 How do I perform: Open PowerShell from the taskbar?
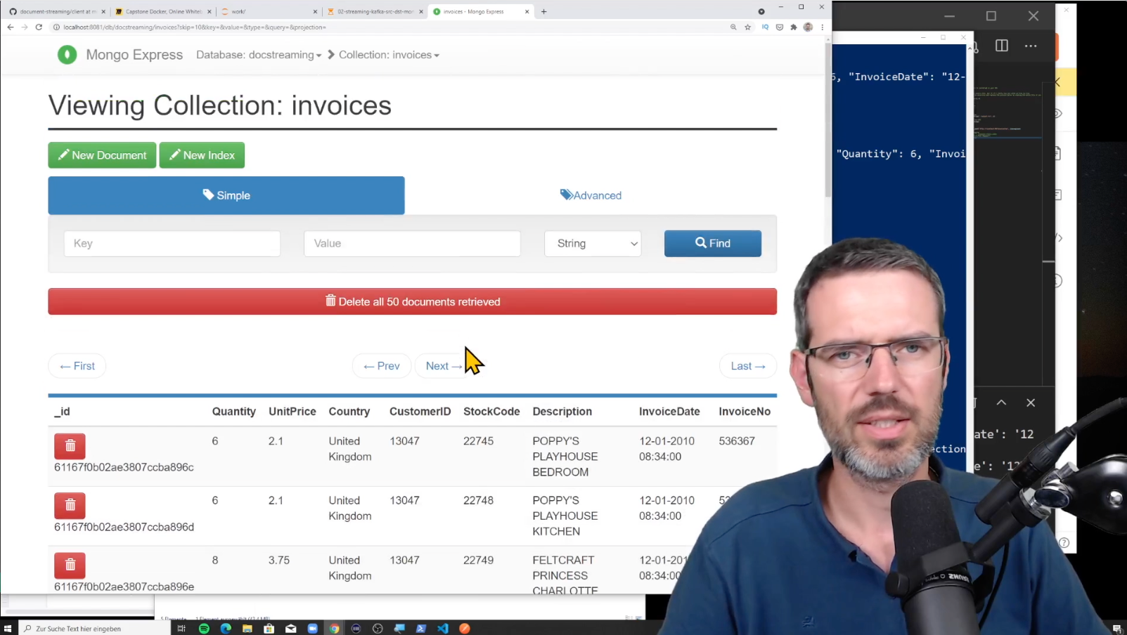pos(421,629)
